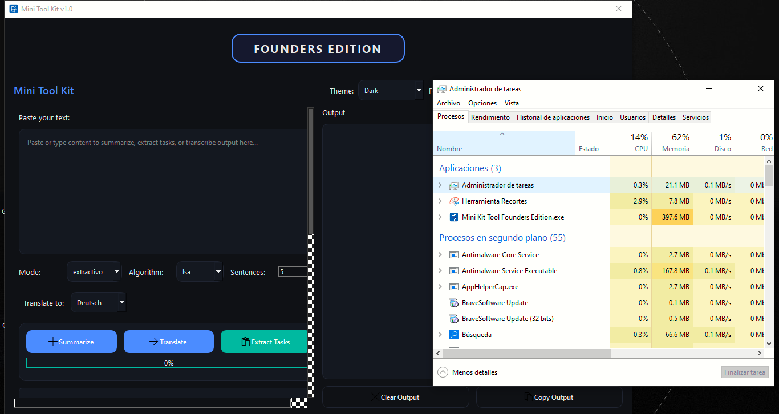
Task: Expand the Búsqueda process row
Action: (440, 335)
